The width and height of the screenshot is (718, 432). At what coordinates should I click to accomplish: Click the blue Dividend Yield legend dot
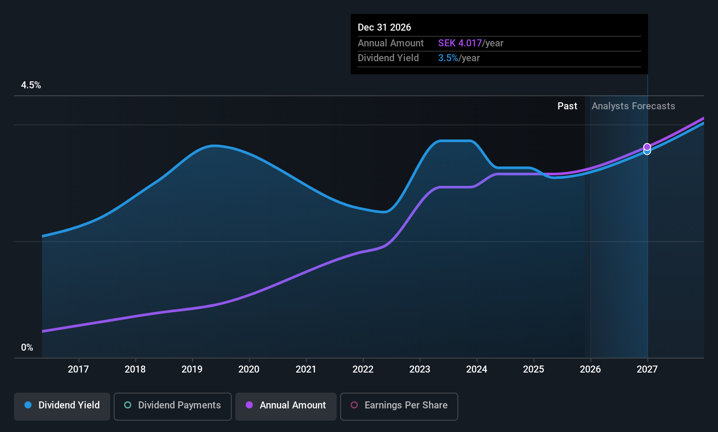(28, 405)
